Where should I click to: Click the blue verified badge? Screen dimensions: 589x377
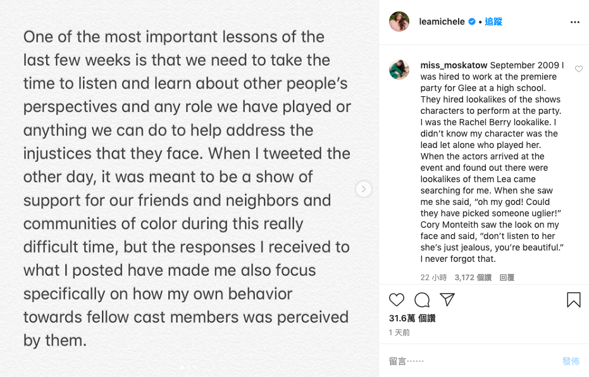471,22
